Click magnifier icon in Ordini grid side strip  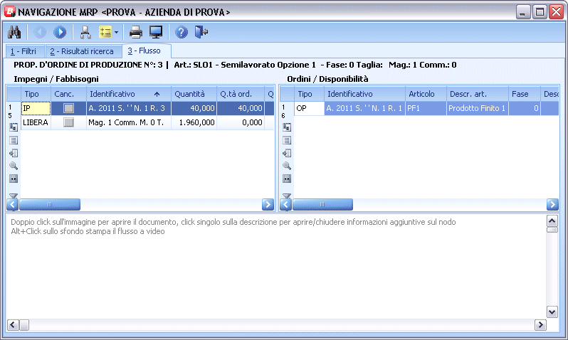pyautogui.click(x=287, y=166)
